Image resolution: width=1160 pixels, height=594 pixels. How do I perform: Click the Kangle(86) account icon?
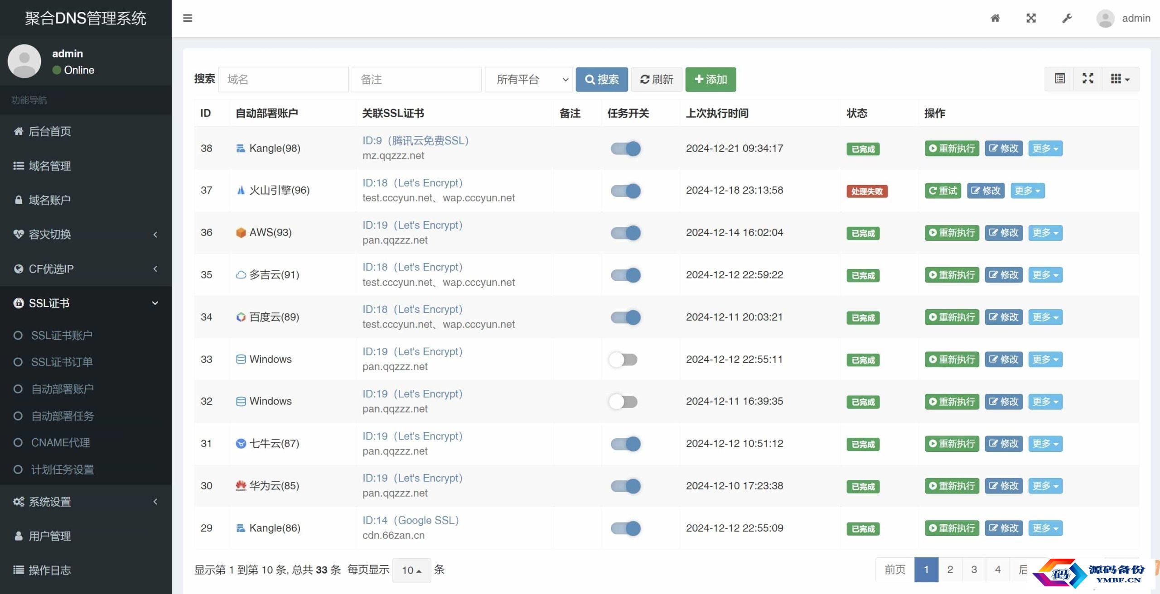click(x=241, y=528)
